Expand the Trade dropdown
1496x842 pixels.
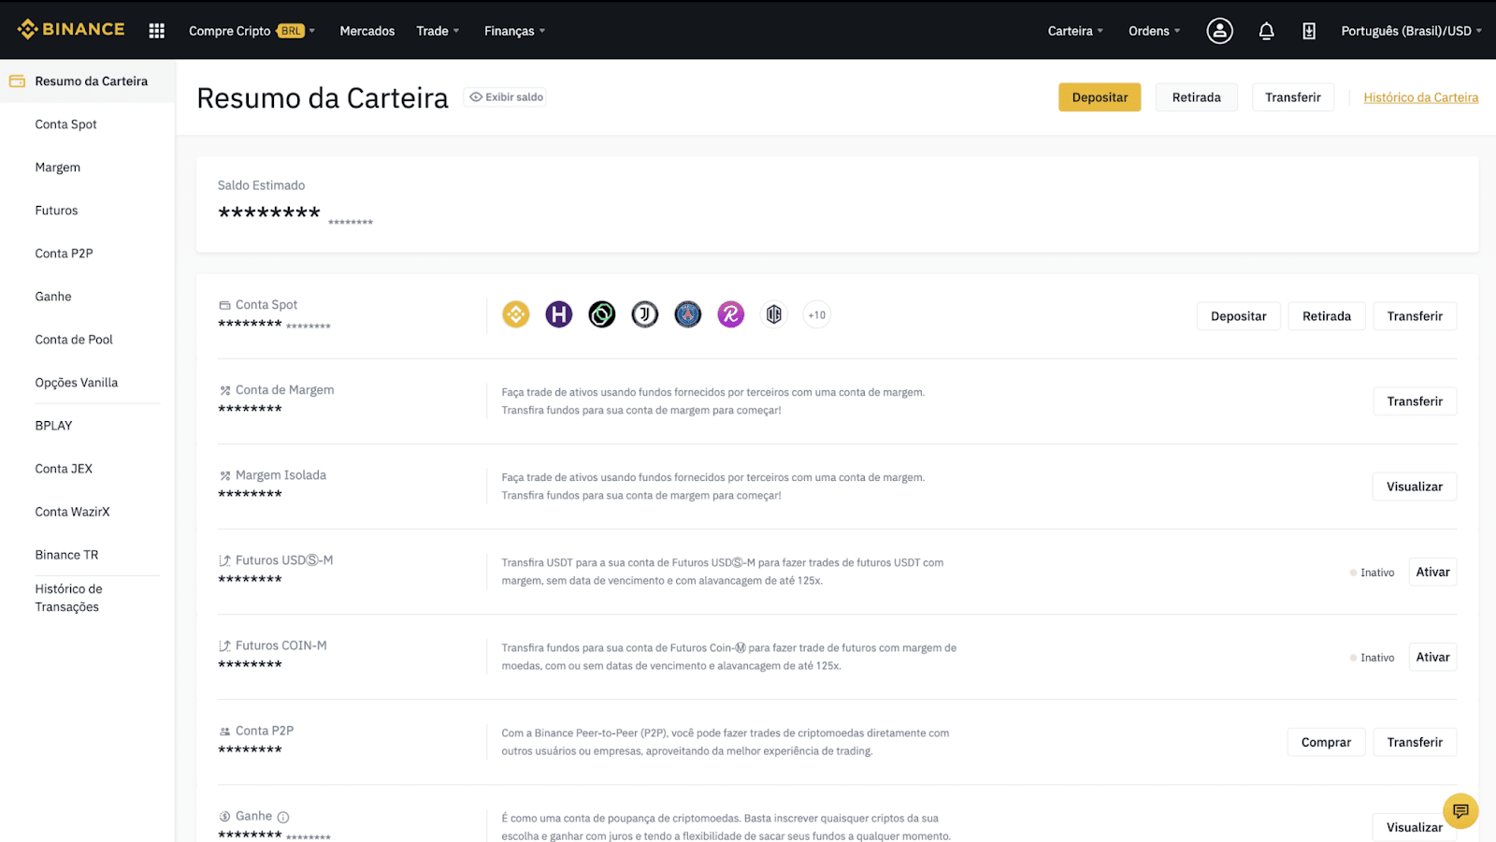(438, 31)
